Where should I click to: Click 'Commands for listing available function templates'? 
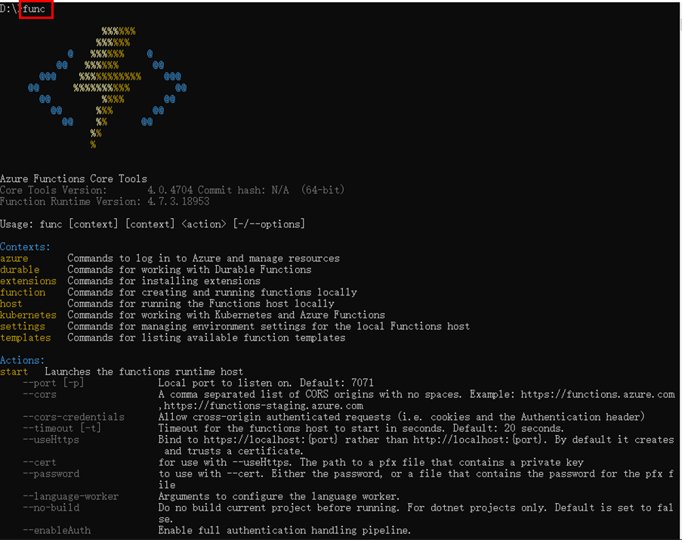coord(206,338)
